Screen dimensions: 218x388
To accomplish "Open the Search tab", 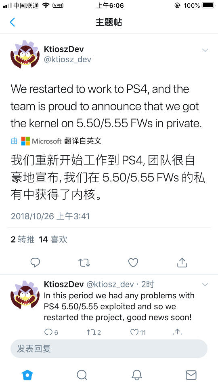I will pos(82,375).
